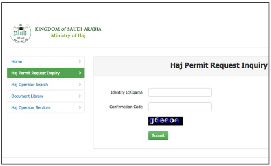Click the arrow icon beside Haj Operator Search

[80, 84]
